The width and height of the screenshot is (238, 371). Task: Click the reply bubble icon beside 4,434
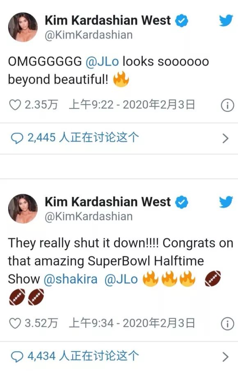17,357
